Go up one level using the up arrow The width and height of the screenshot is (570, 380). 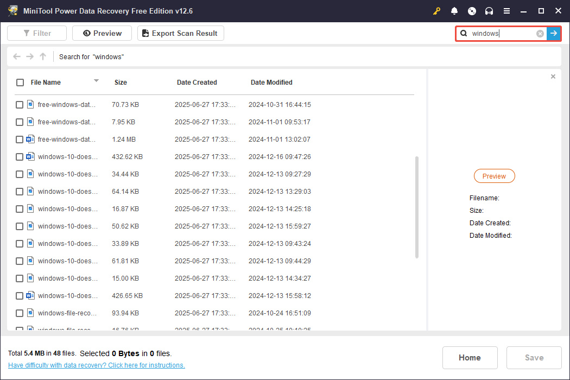pyautogui.click(x=42, y=56)
